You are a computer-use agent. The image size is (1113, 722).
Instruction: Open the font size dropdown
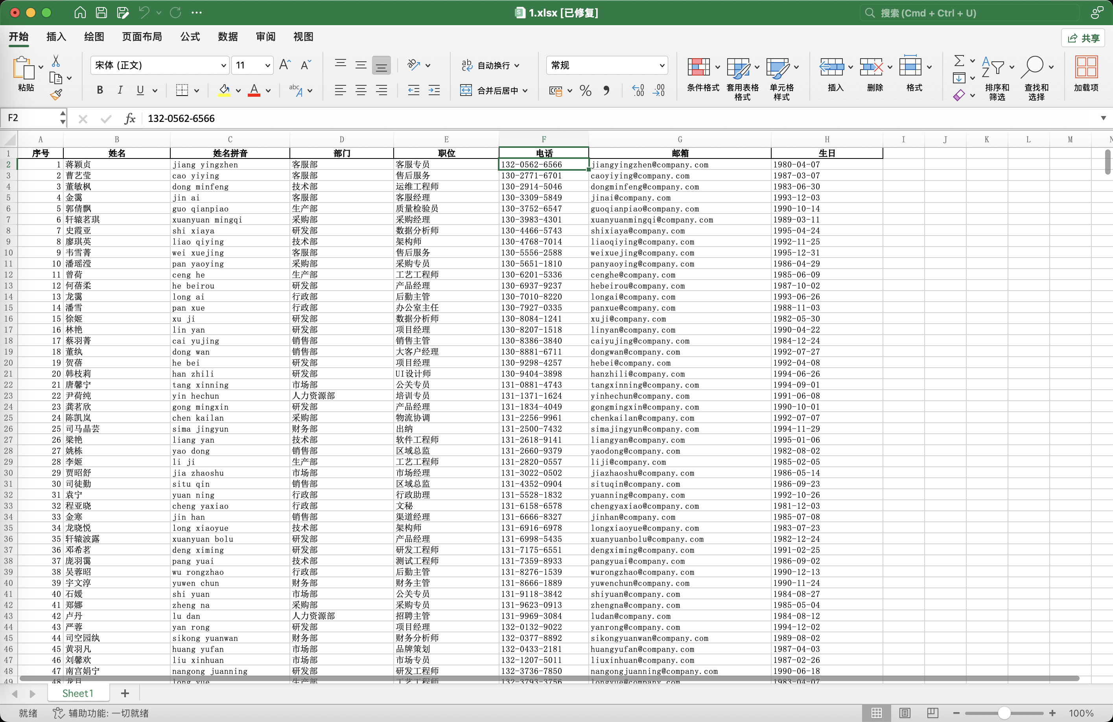pyautogui.click(x=267, y=65)
